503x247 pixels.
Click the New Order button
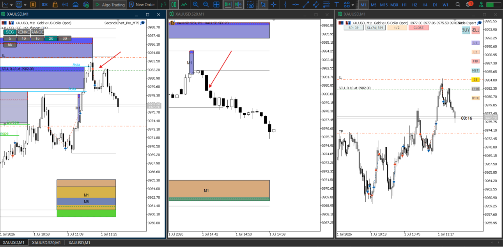pyautogui.click(x=142, y=5)
